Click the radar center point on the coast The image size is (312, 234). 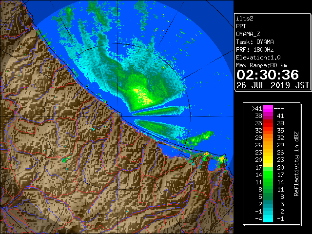pos(117,117)
